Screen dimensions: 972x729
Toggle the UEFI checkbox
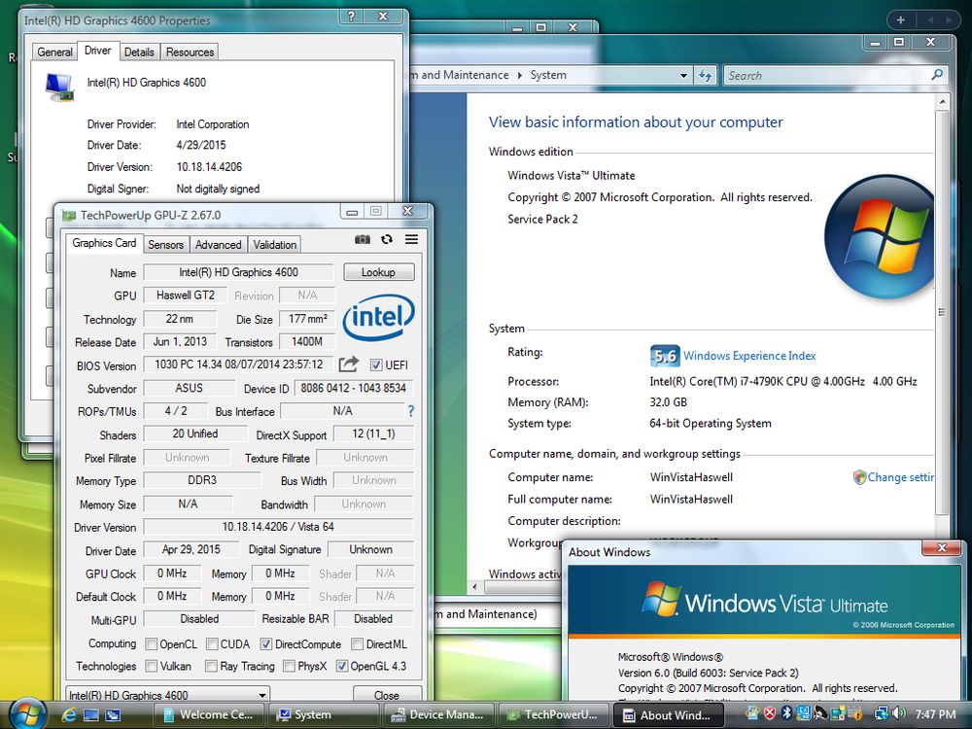pos(375,365)
